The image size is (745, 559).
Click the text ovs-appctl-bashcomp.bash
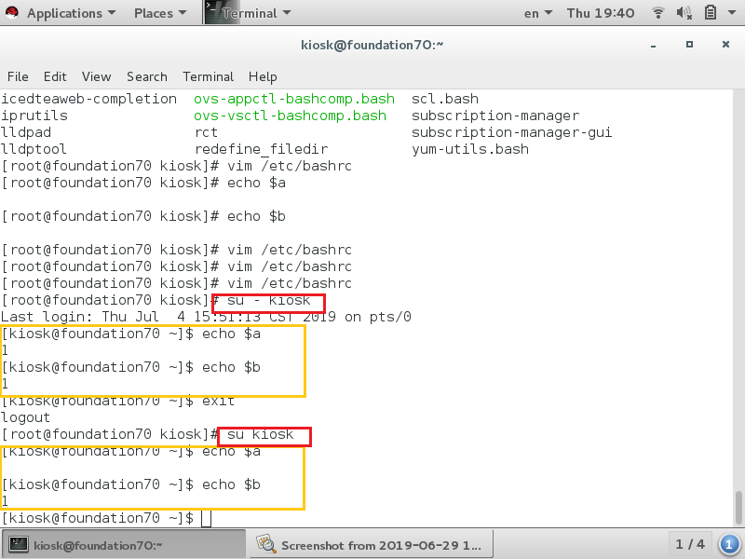[294, 99]
